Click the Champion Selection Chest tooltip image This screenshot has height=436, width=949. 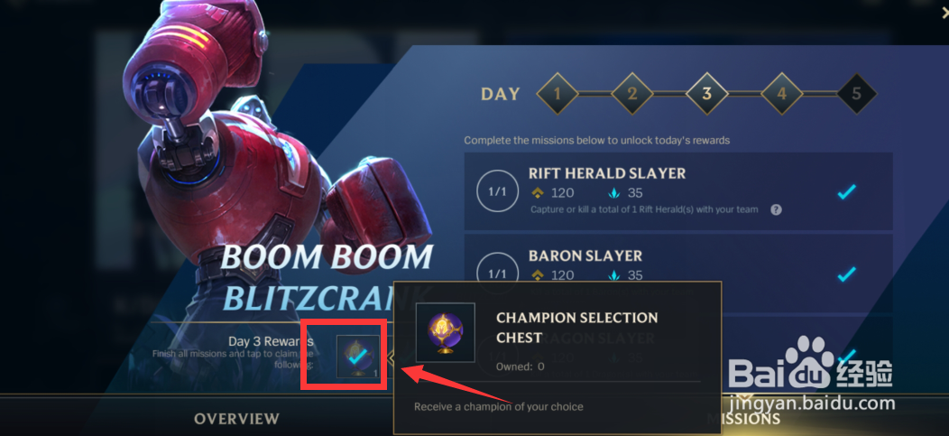click(446, 333)
